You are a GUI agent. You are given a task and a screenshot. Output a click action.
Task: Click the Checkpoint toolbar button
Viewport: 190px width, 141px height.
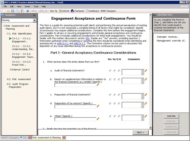[77, 11]
